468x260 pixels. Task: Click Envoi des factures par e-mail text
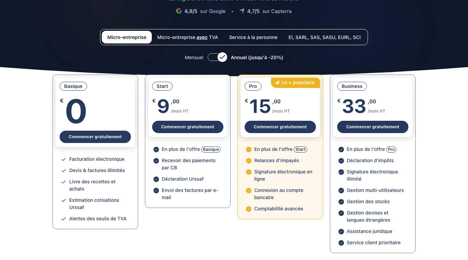(190, 194)
